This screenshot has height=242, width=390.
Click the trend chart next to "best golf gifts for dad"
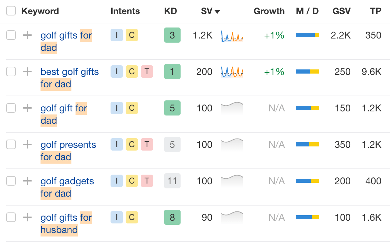tap(231, 71)
